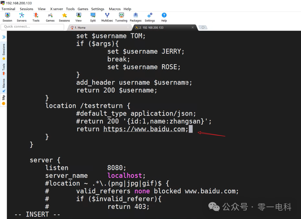Click the Help toolbar icon
Screen dimensions: 301x219
[x=164, y=17]
